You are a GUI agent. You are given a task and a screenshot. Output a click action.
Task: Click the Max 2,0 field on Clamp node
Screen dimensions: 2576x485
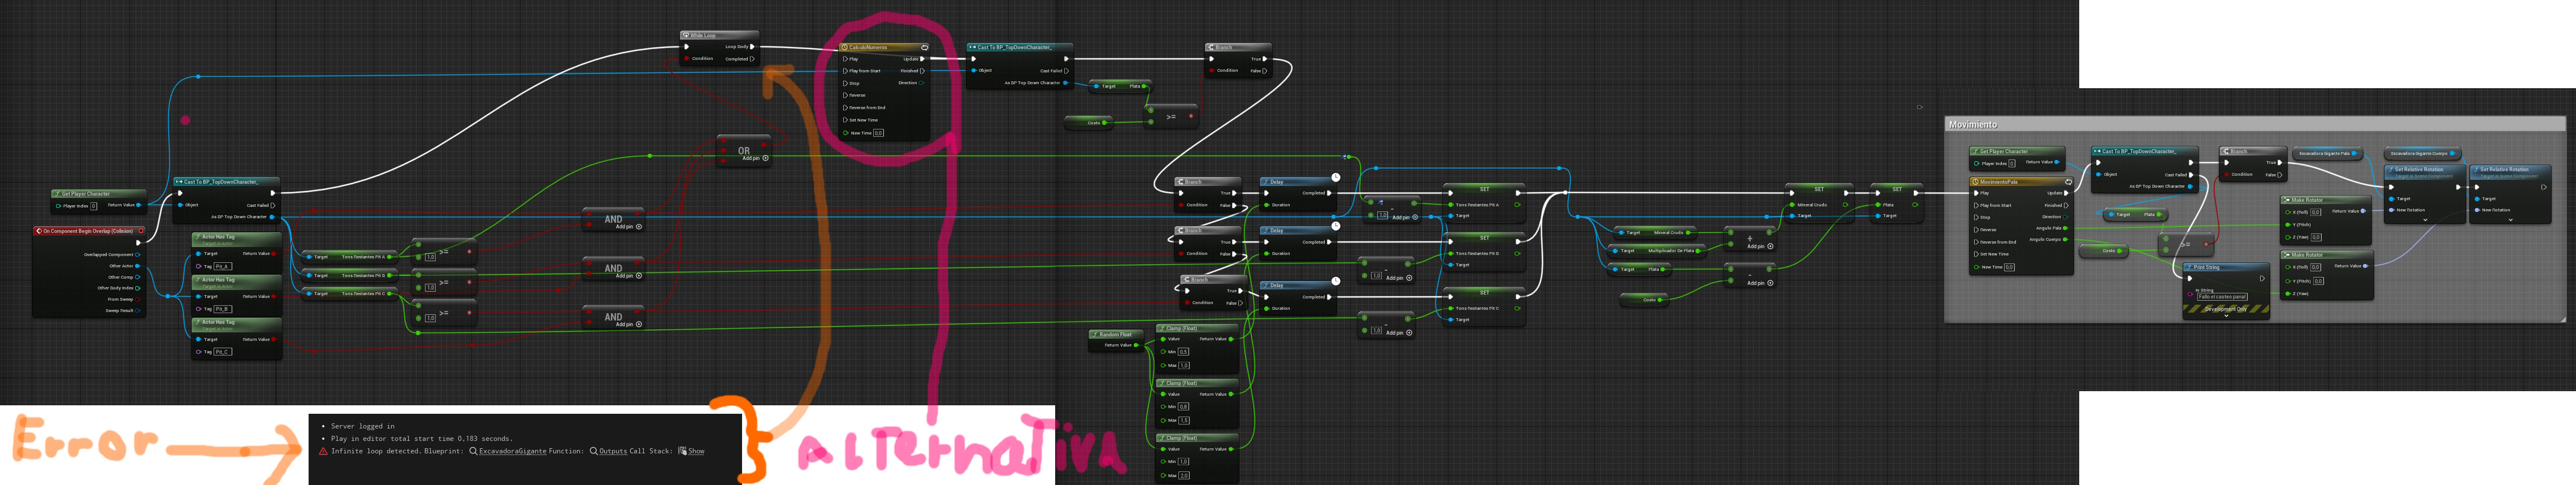tap(1184, 475)
